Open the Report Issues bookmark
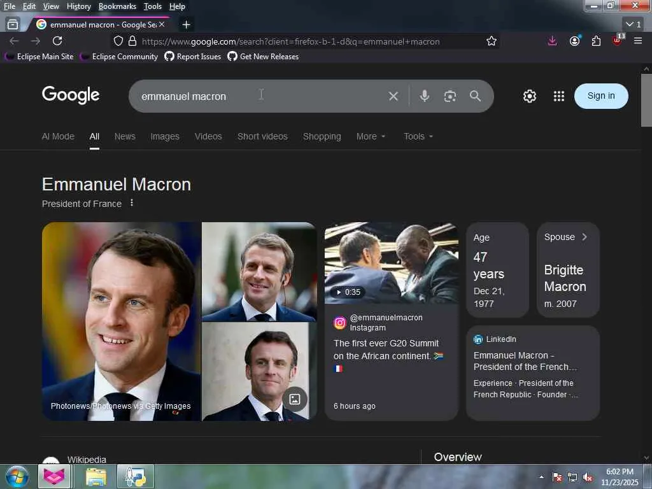652x489 pixels. tap(193, 57)
